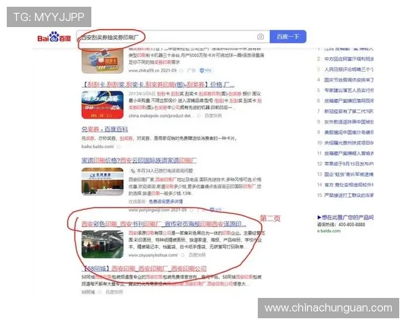406x325 pixels.
Task: Open 百度快照 next to makepolo URL
Action: (213, 116)
